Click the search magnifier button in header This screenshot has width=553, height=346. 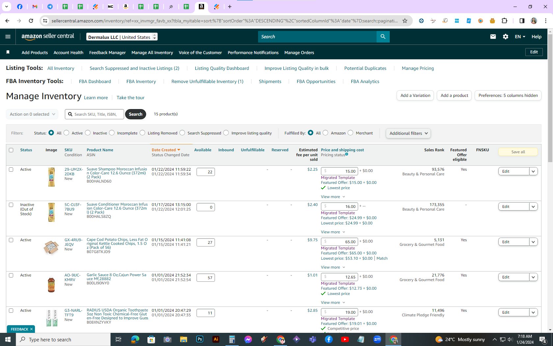383,37
